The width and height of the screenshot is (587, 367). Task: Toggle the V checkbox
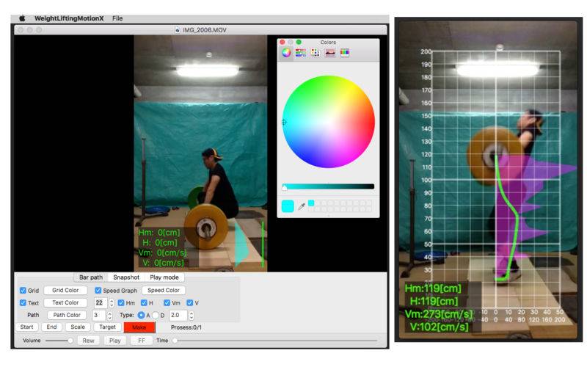(190, 302)
